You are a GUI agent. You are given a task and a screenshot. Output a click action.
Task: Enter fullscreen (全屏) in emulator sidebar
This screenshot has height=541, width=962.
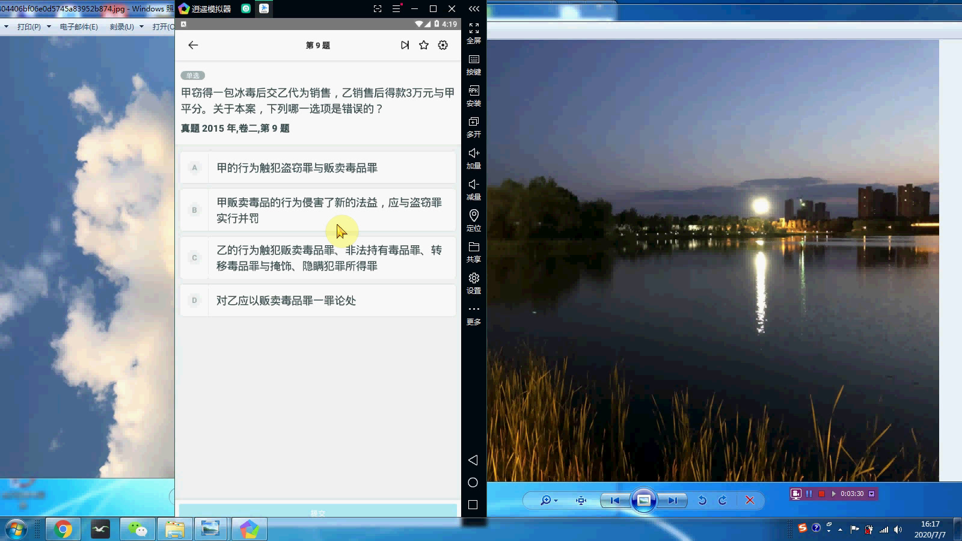pos(474,34)
